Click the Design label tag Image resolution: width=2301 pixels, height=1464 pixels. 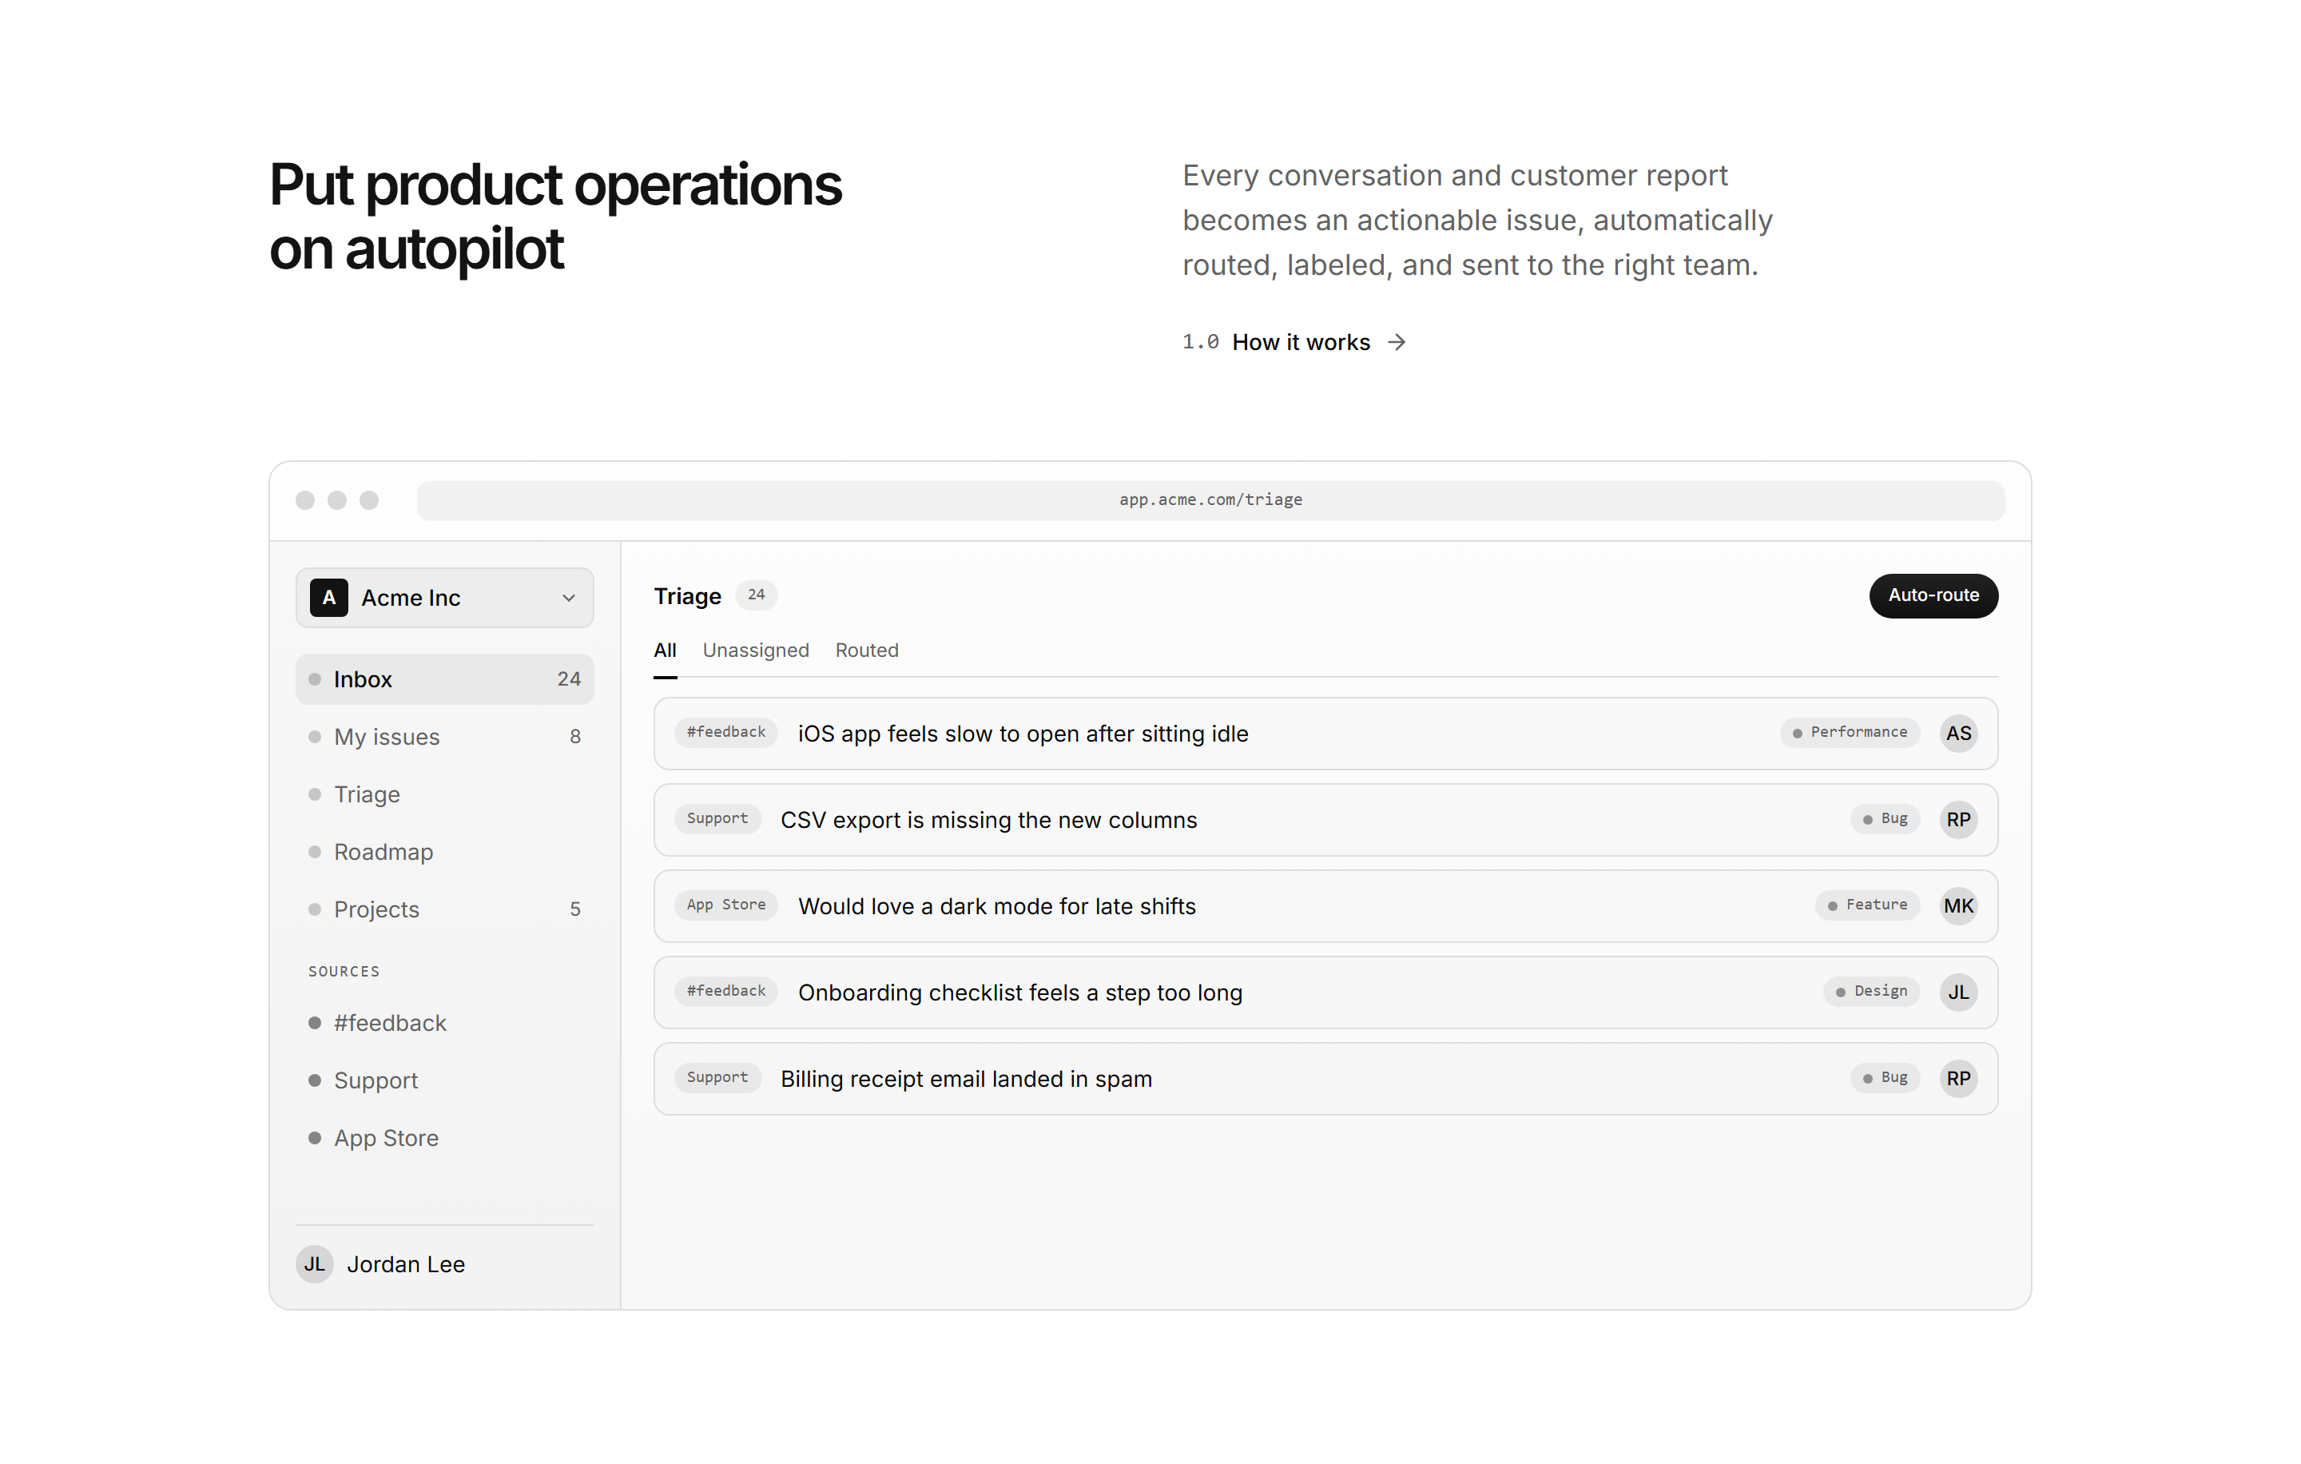tap(1871, 992)
